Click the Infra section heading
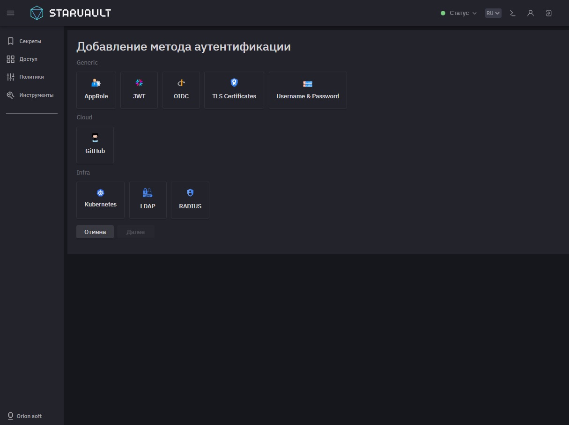The width and height of the screenshot is (569, 425). click(x=83, y=172)
